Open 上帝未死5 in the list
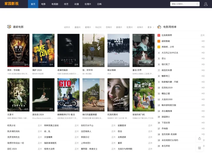The image size is (212, 159). click(x=86, y=143)
